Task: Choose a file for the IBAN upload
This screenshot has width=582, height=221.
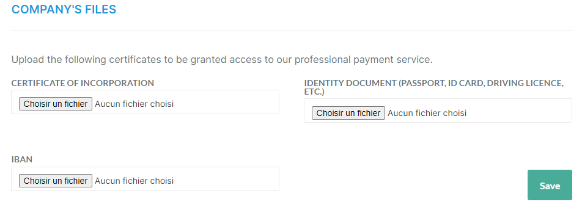Action: pyautogui.click(x=56, y=181)
